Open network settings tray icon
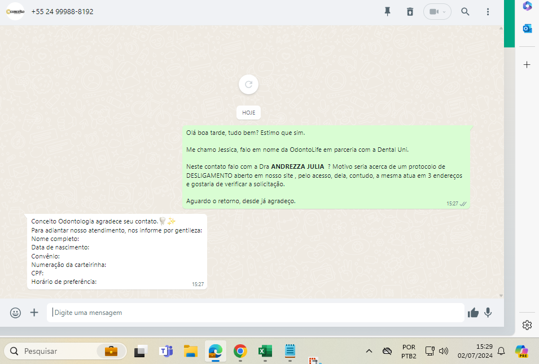Viewport: 539px width, 364px height. (x=430, y=351)
